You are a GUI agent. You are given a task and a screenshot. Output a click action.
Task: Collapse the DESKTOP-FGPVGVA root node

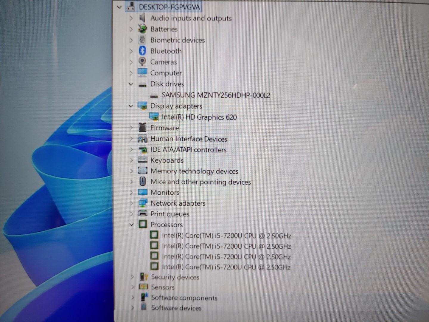119,7
